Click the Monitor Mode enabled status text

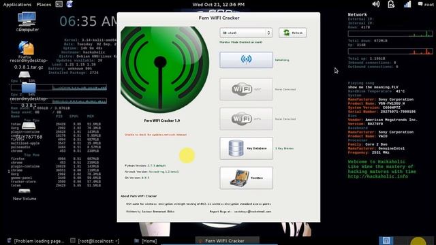[240, 42]
